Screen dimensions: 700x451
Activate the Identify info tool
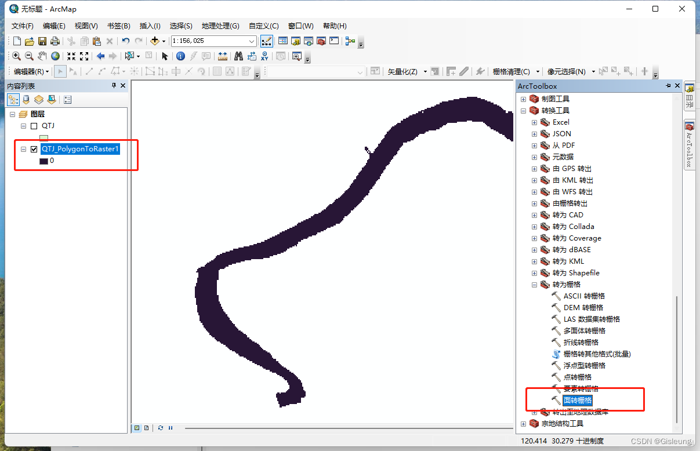coord(180,56)
